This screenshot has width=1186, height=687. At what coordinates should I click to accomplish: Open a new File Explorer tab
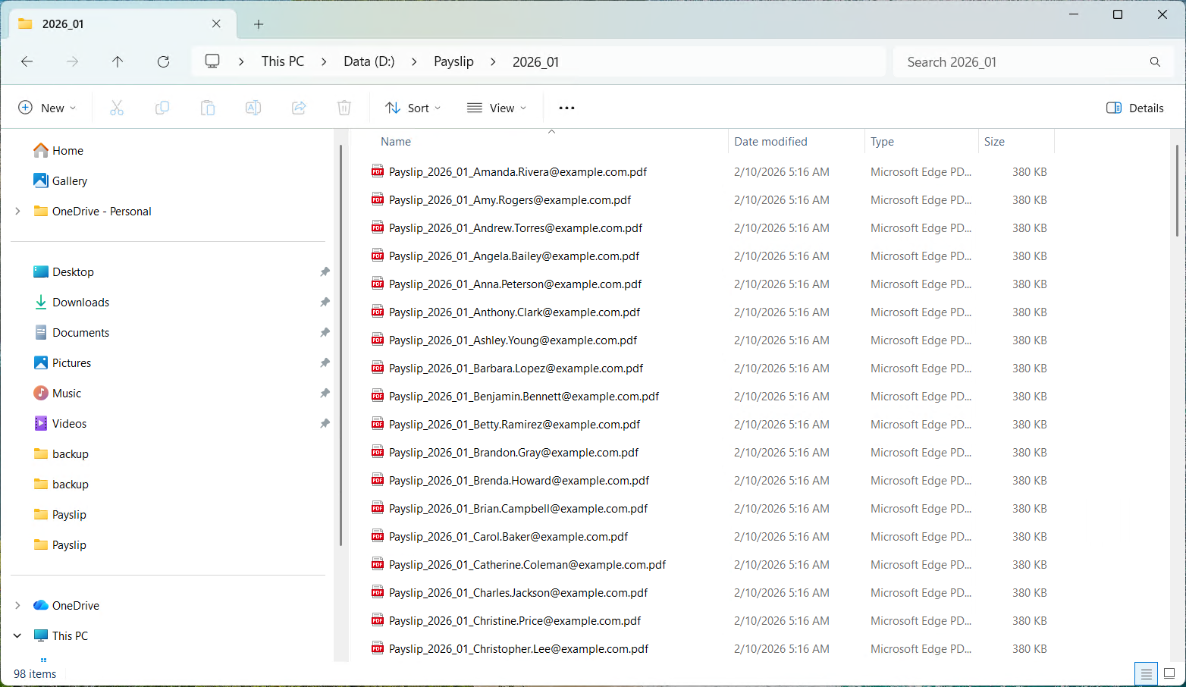click(x=258, y=24)
